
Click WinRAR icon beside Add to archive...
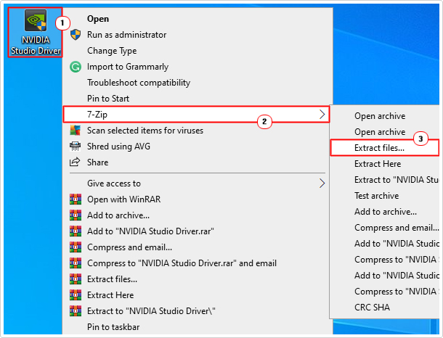[x=76, y=215]
